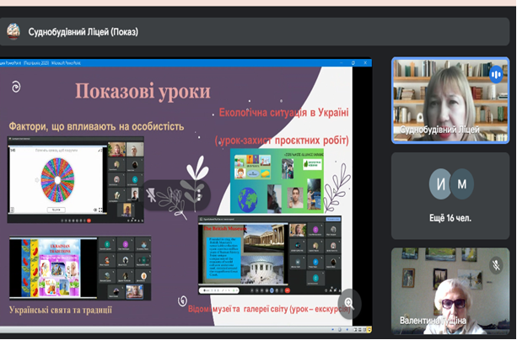Click the magnifier zoom button on presentation
Screen dimensions: 517x340
click(x=349, y=303)
